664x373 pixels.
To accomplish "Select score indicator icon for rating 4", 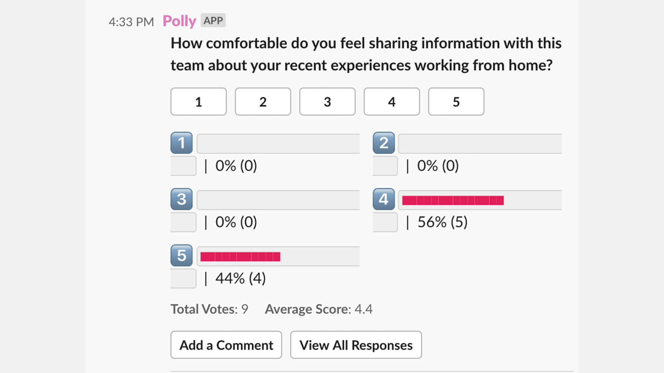I will click(x=383, y=199).
